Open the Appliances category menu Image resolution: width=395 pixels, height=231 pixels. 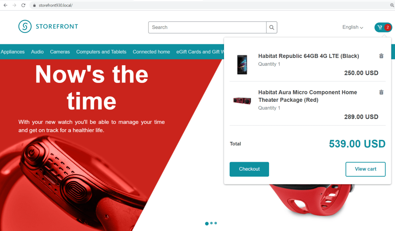[12, 52]
